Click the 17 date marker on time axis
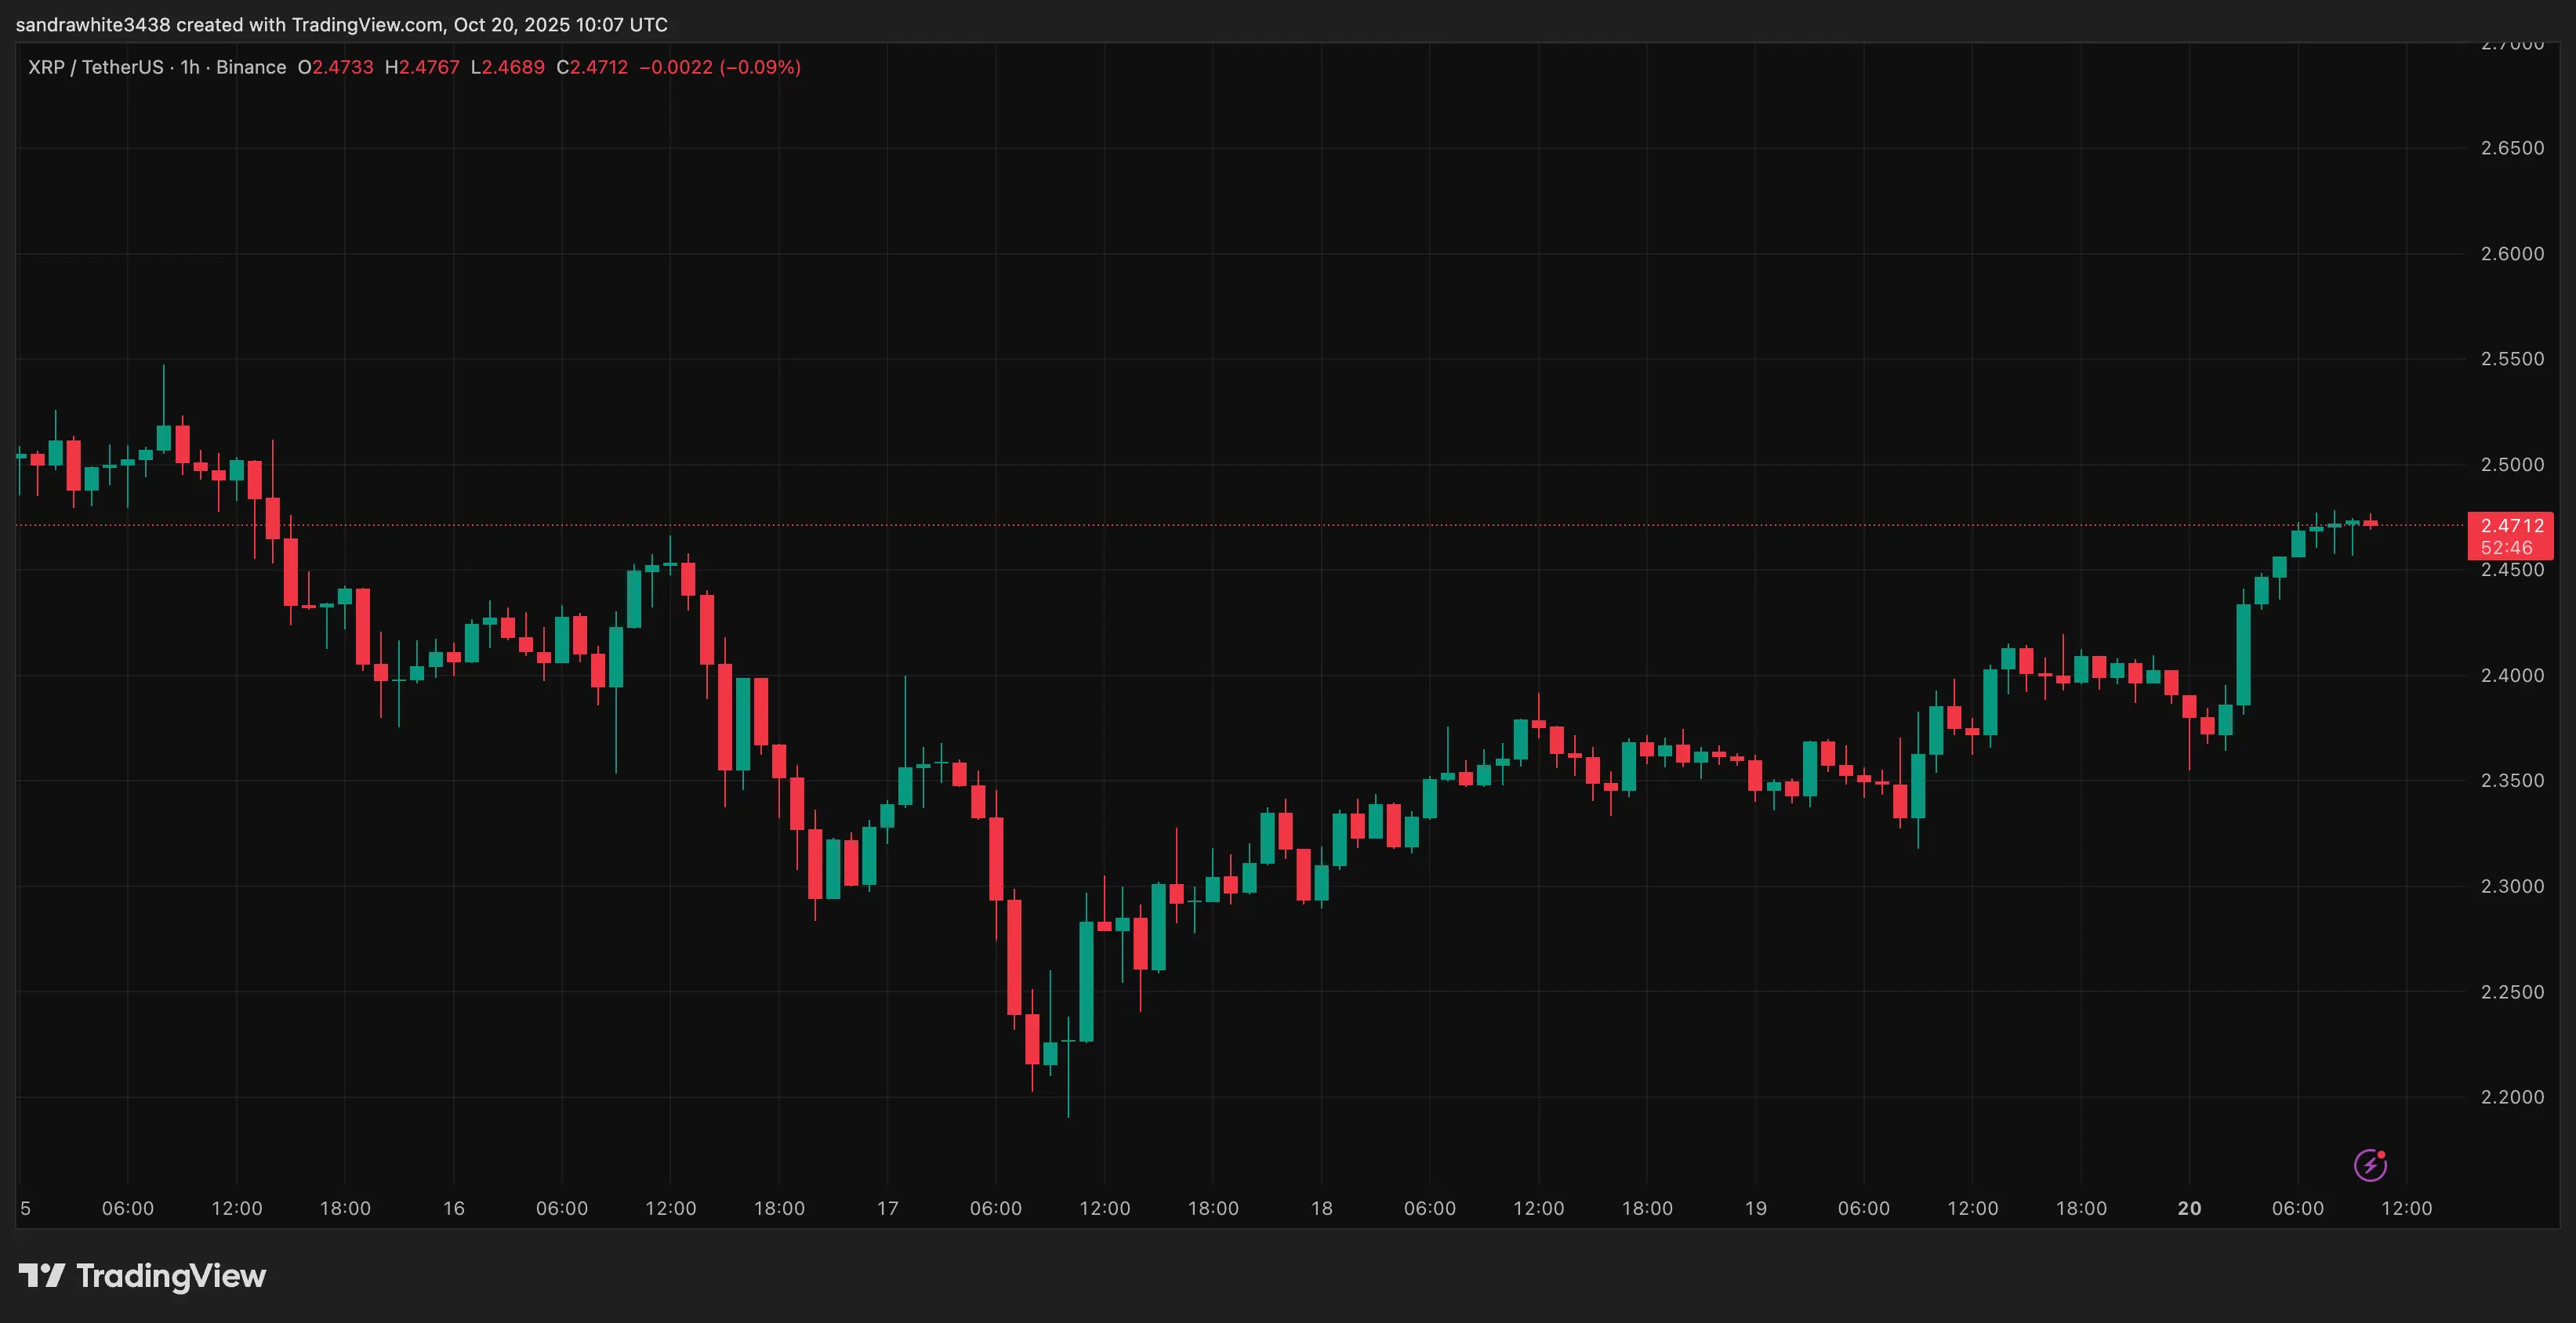 click(887, 1208)
